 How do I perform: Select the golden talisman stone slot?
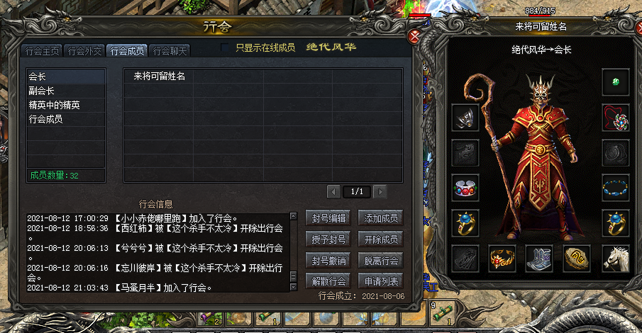click(577, 259)
